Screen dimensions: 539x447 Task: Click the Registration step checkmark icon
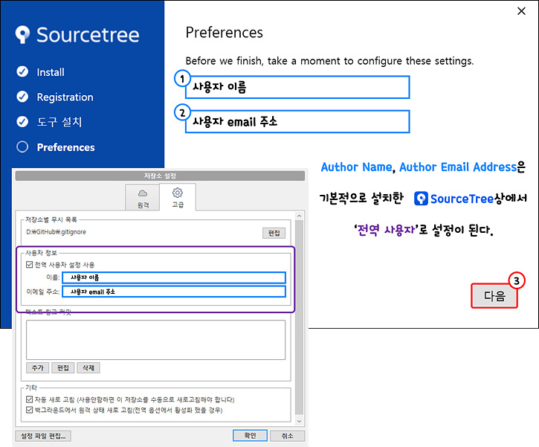click(22, 97)
